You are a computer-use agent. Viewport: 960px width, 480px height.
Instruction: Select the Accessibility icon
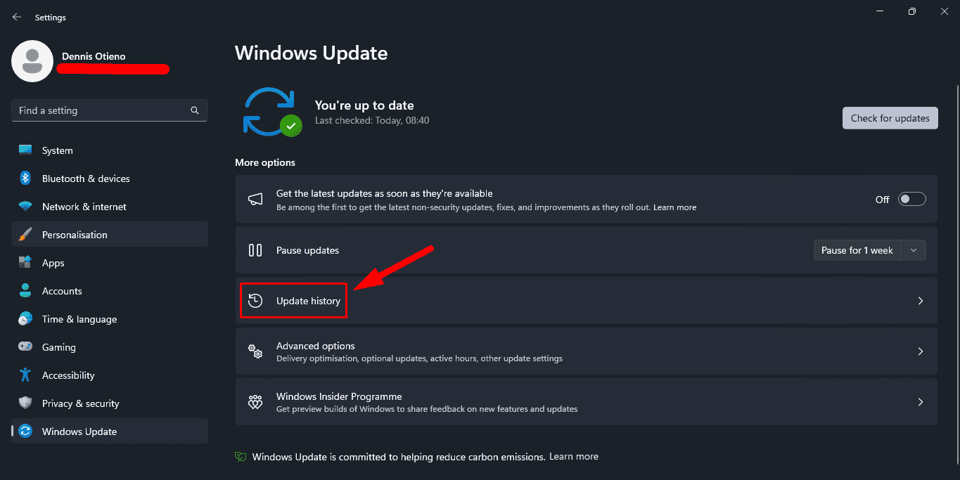click(x=26, y=375)
